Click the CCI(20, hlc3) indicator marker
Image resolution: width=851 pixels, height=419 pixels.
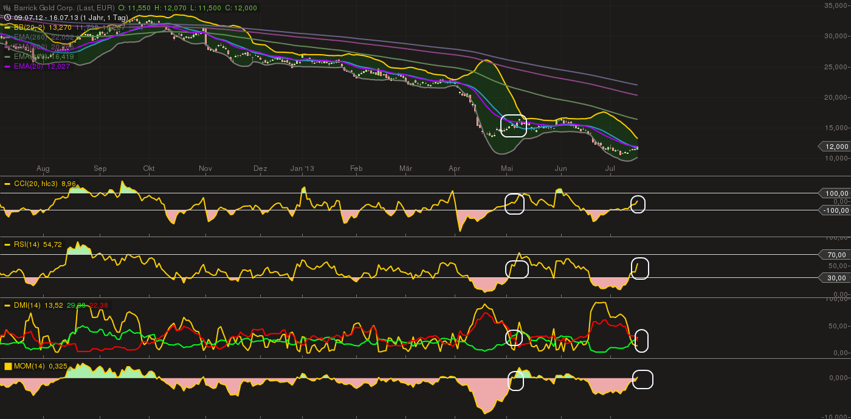pyautogui.click(x=7, y=182)
